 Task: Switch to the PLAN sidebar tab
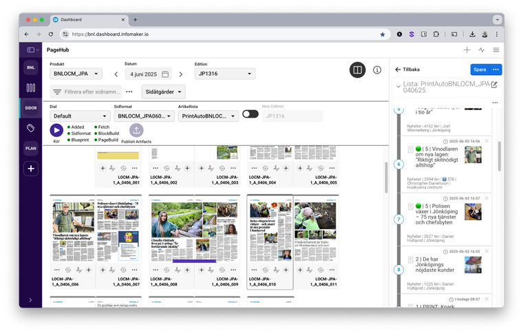[31, 149]
